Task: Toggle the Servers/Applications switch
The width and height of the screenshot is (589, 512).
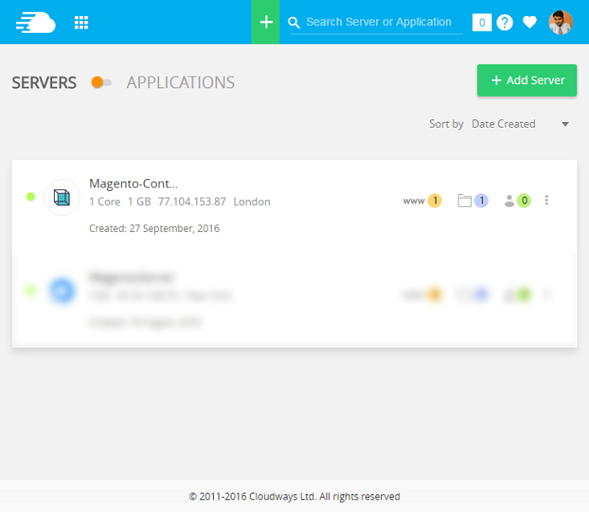Action: [x=102, y=82]
